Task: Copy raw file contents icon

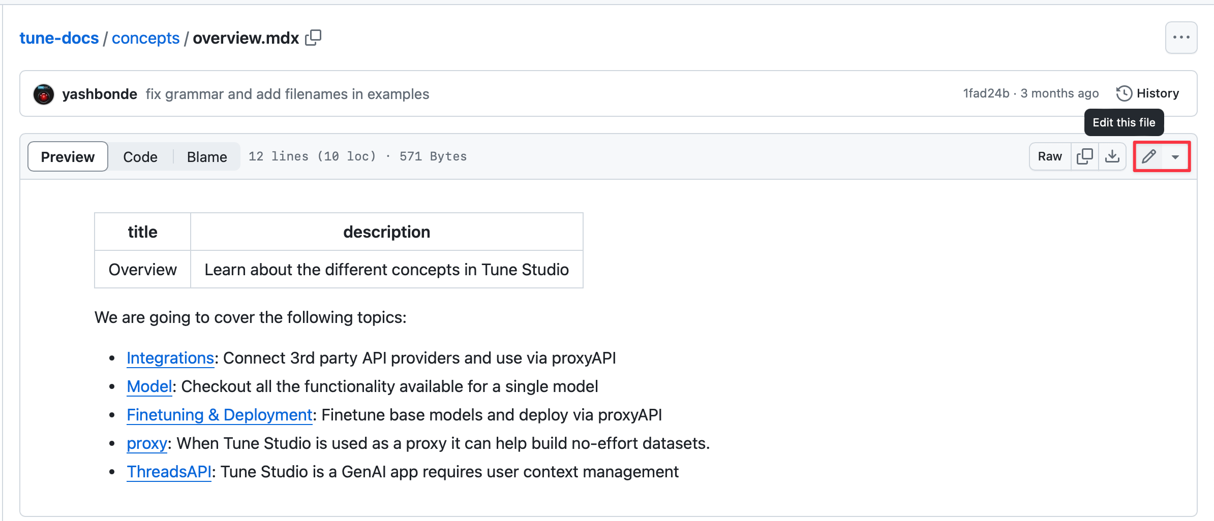Action: (x=1084, y=156)
